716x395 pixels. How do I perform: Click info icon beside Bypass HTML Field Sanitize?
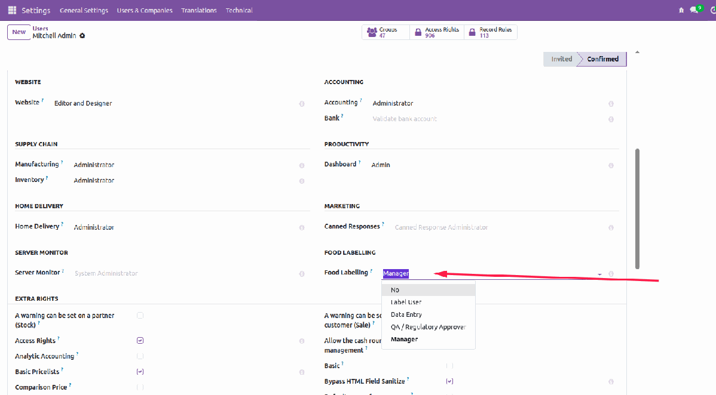(x=611, y=382)
